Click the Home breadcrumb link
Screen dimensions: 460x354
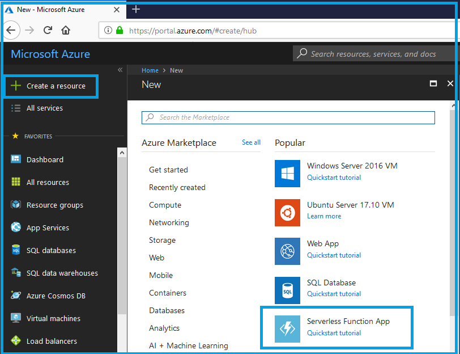(150, 70)
